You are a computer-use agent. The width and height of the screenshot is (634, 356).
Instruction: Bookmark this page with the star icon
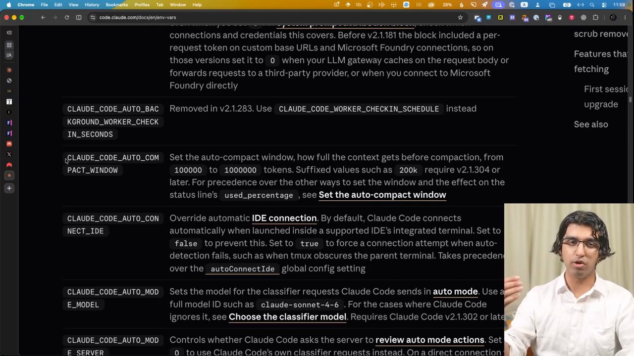click(x=460, y=17)
